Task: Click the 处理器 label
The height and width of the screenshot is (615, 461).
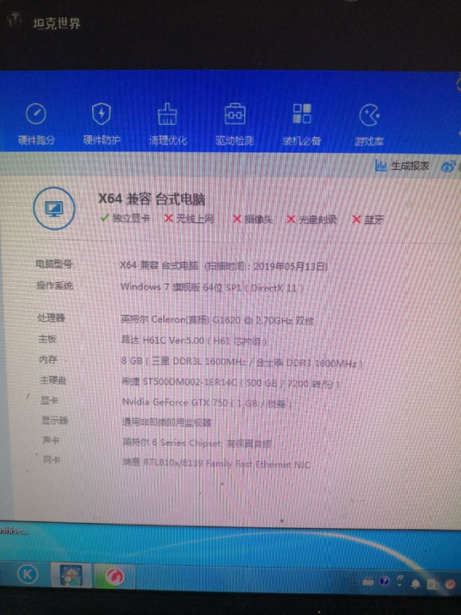Action: click(51, 318)
